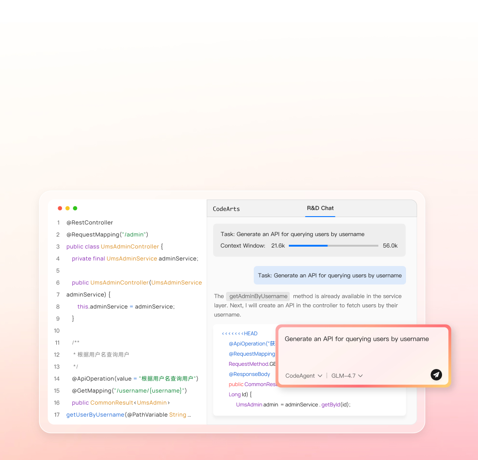The width and height of the screenshot is (478, 460).
Task: Click the <<<<<<<HEAD conflict marker
Action: 239,333
